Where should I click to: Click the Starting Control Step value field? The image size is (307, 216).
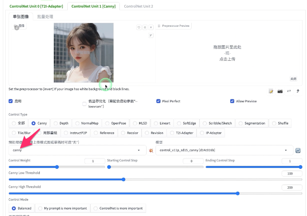193,161
